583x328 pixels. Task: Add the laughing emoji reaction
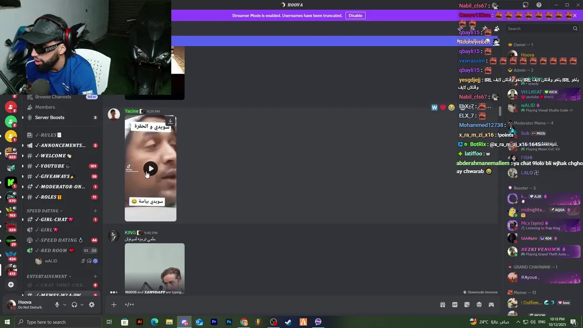pos(451,108)
